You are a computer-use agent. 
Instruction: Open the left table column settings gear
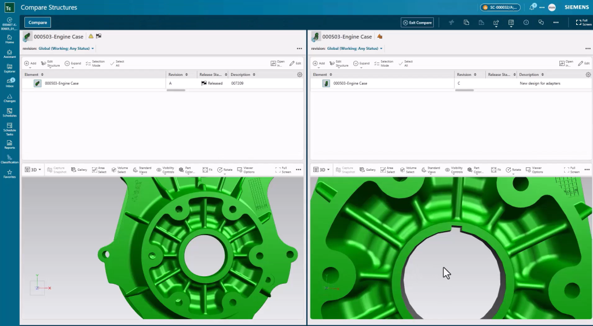point(299,75)
